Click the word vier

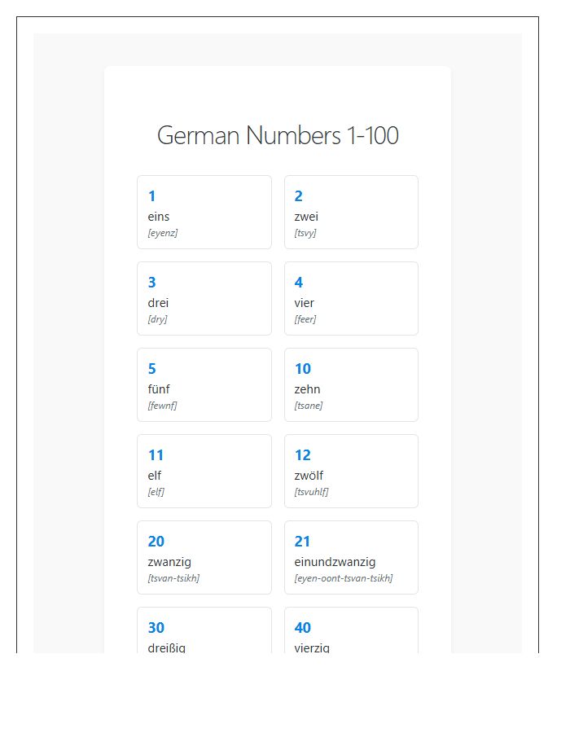[x=305, y=303]
